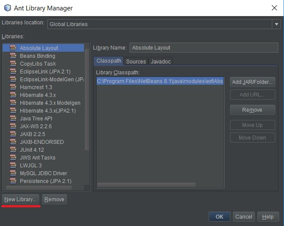284x226 pixels.
Task: Click the Java Tree API library icon
Action: (x=13, y=118)
